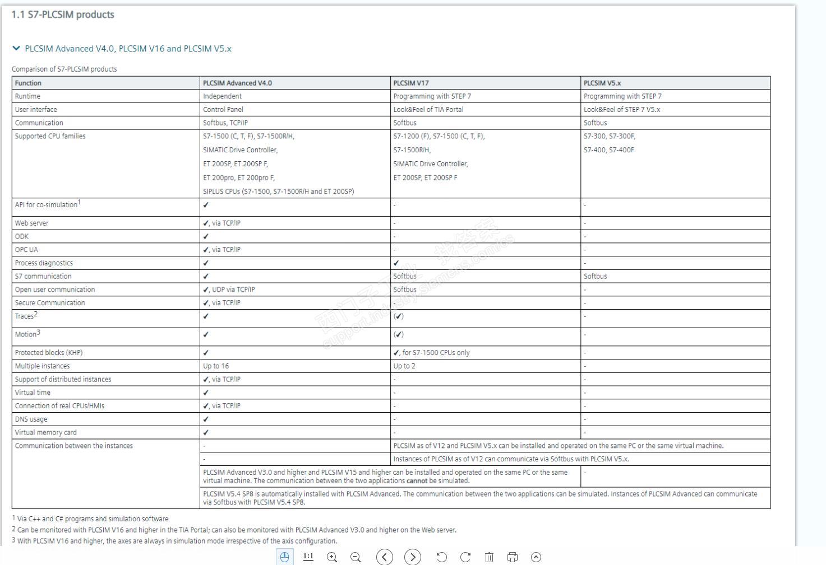Image resolution: width=826 pixels, height=565 pixels.
Task: Click the "Traces" row label
Action: (x=26, y=316)
